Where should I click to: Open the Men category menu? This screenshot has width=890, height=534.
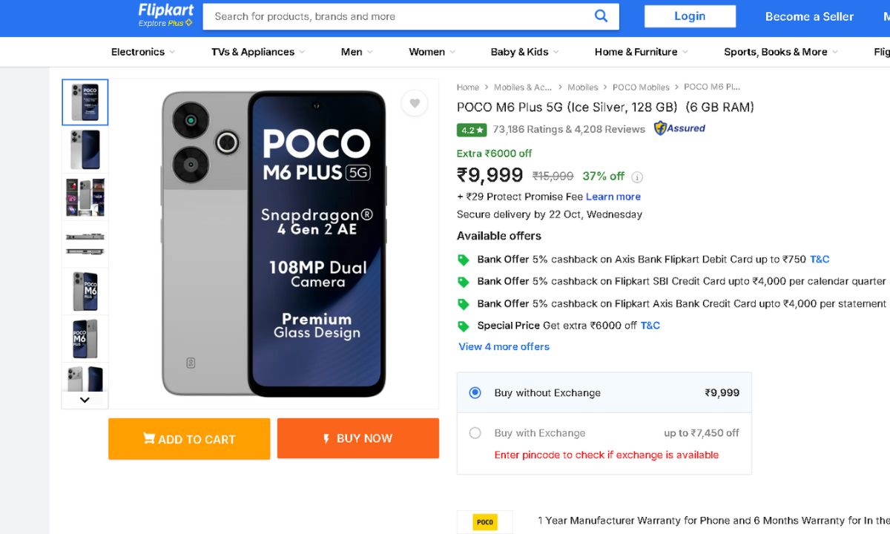click(x=357, y=52)
